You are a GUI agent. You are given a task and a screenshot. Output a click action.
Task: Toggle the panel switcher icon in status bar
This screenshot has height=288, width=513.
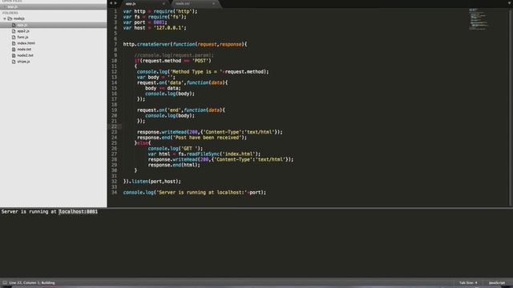click(5, 282)
